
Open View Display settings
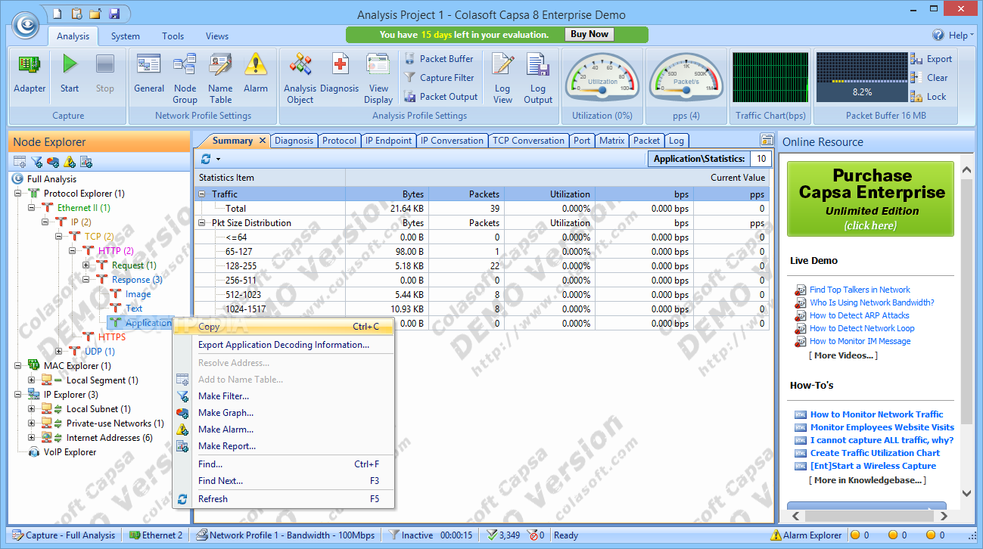[x=378, y=79]
